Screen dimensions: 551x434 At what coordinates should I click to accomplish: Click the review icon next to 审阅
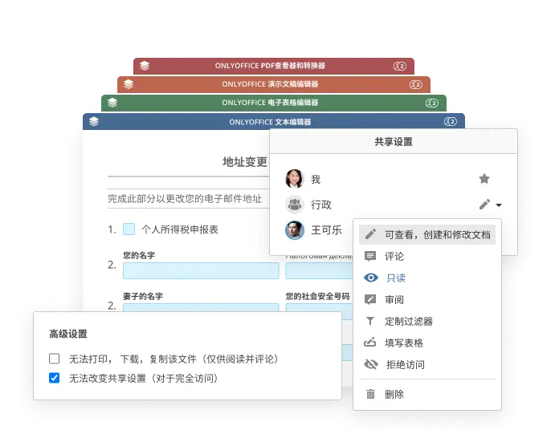coord(370,299)
